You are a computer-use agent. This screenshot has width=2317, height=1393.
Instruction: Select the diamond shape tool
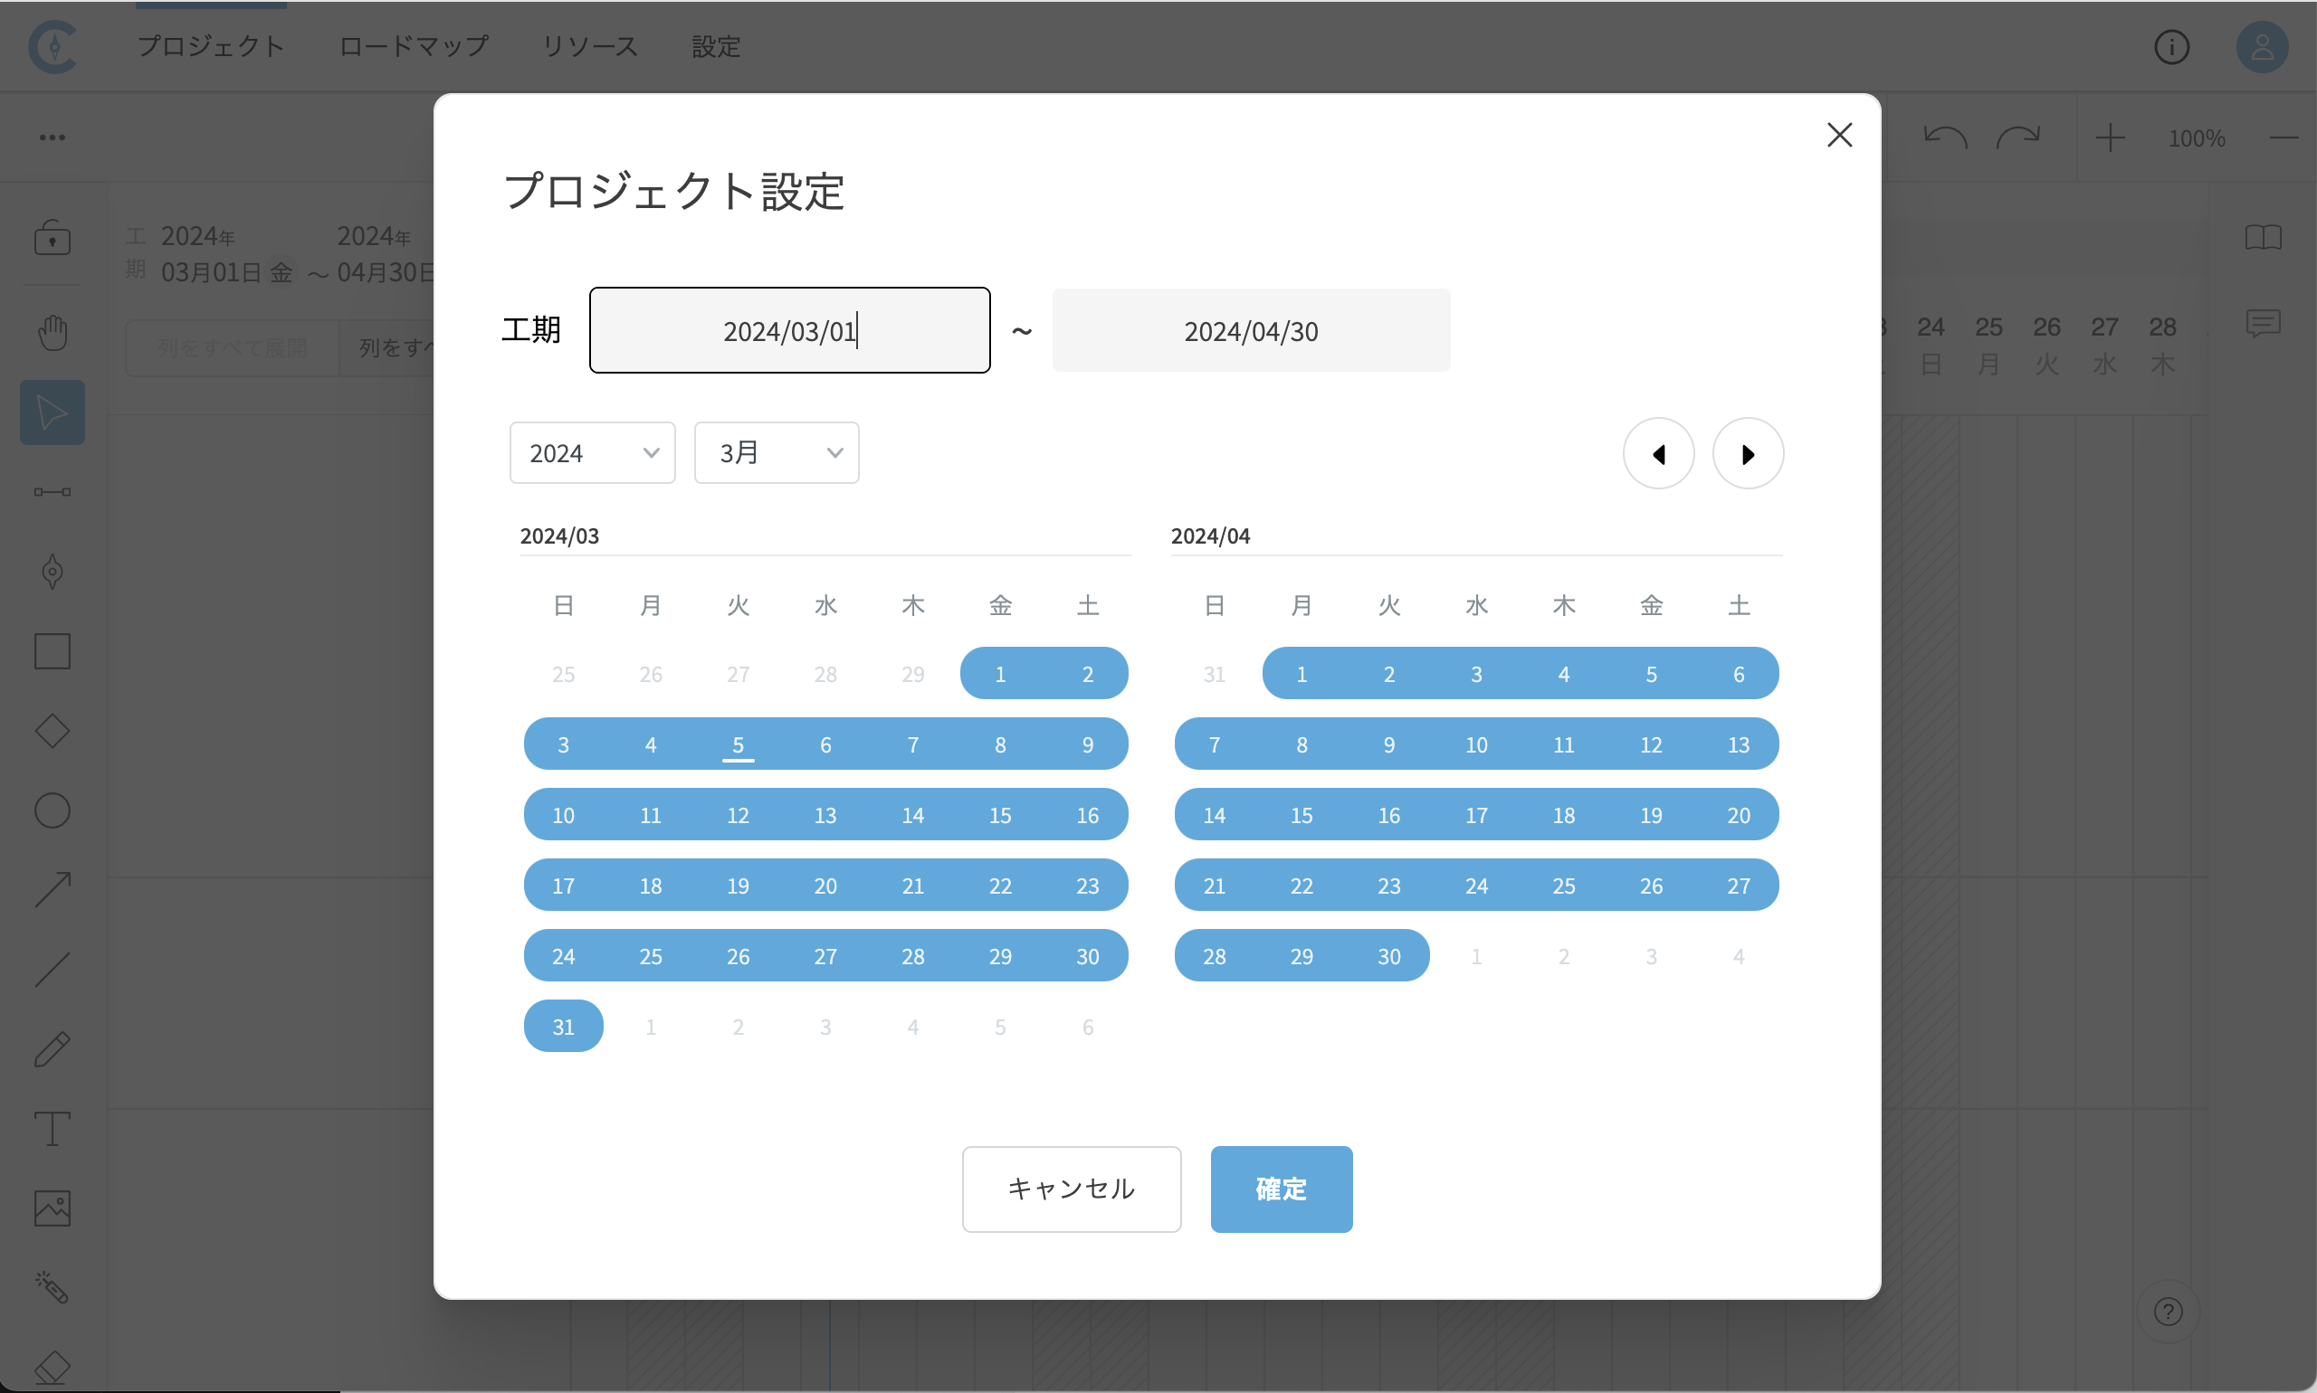click(52, 731)
